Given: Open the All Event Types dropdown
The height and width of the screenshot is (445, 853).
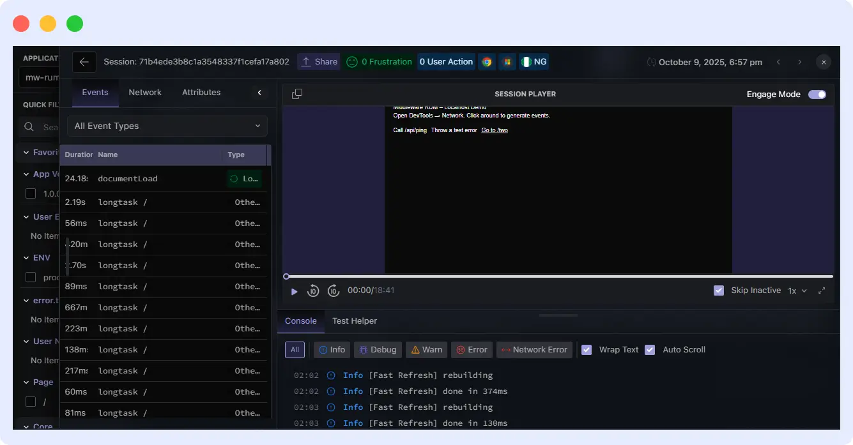Looking at the screenshot, I should [167, 126].
